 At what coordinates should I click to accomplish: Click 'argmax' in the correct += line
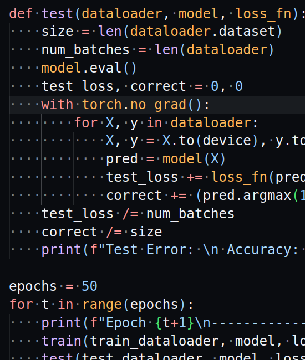(x=267, y=196)
